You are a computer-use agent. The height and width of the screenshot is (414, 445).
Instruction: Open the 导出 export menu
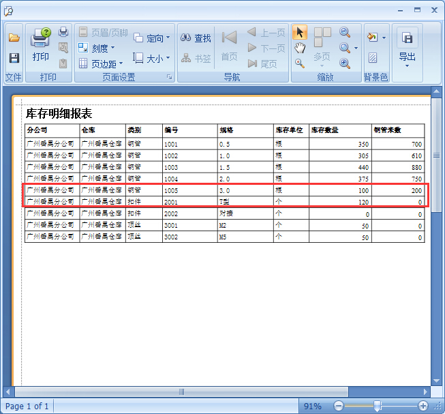click(x=407, y=46)
